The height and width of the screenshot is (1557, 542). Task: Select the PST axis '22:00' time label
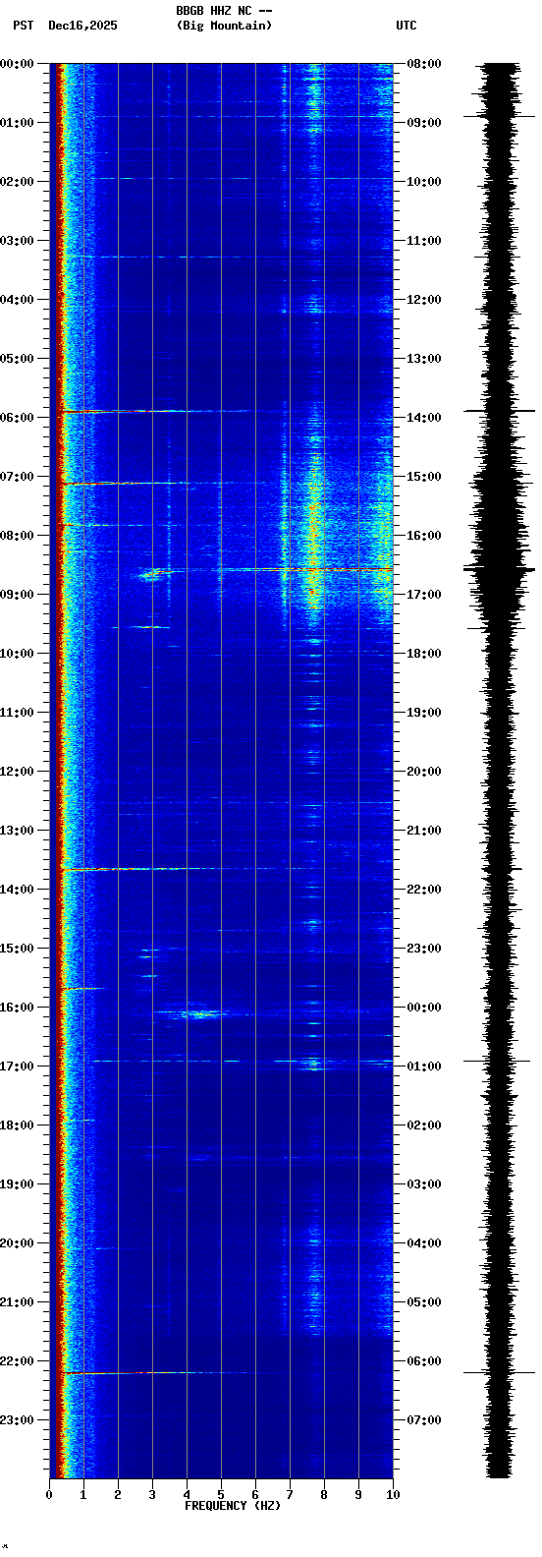tap(18, 1361)
